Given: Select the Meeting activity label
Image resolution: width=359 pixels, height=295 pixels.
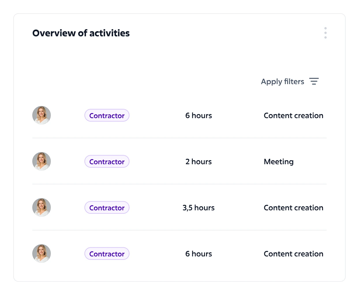Looking at the screenshot, I should click(278, 162).
